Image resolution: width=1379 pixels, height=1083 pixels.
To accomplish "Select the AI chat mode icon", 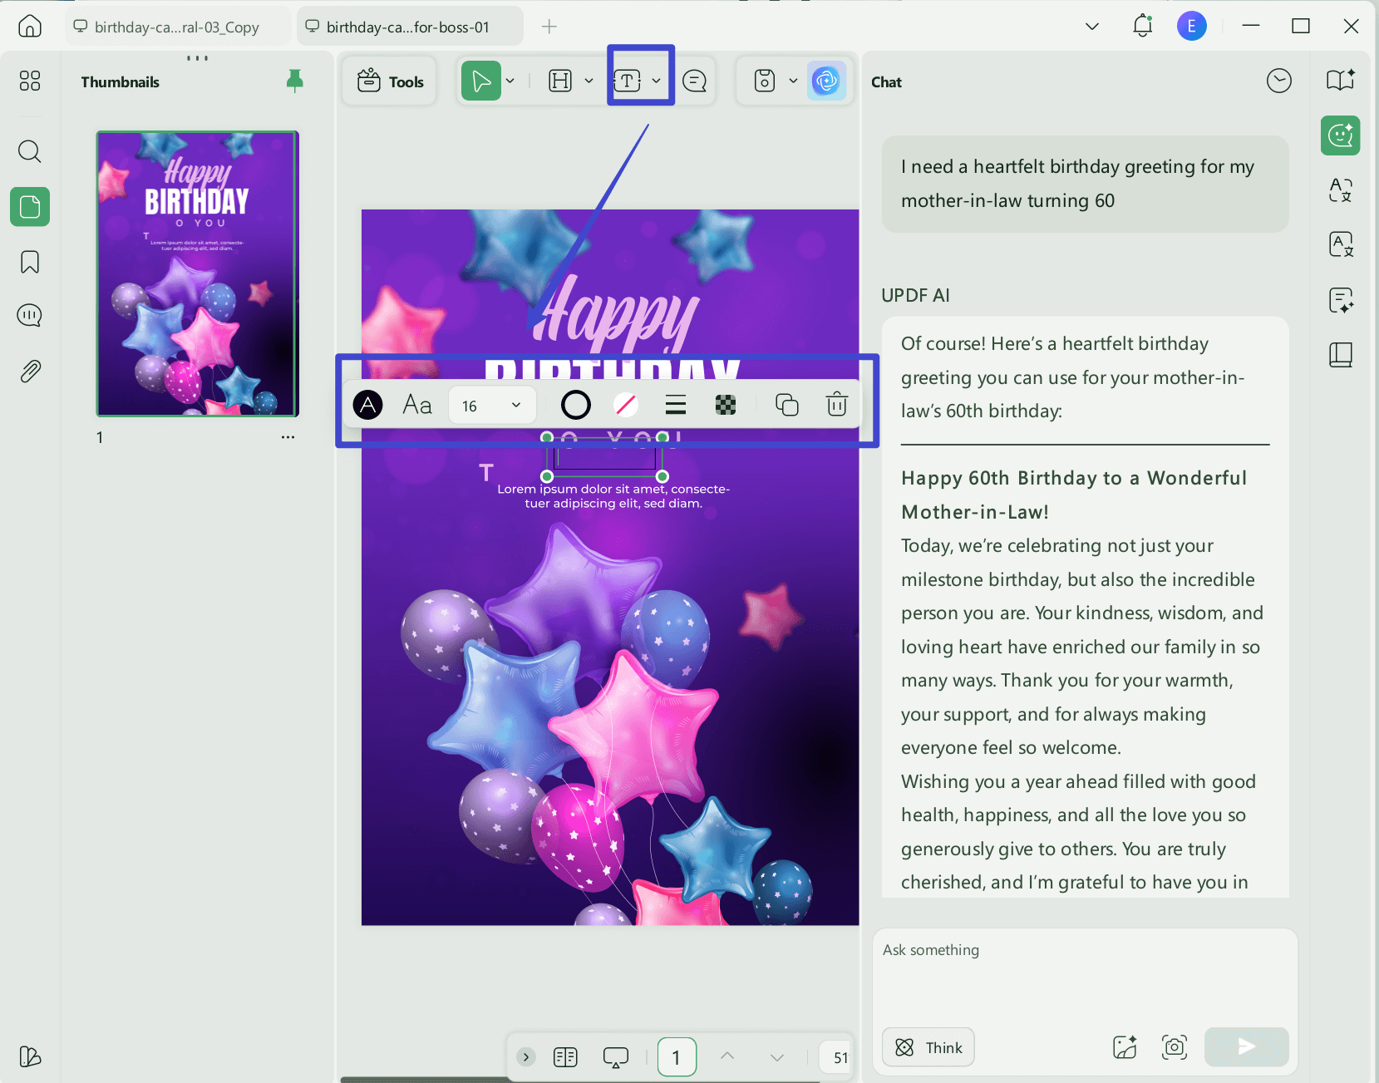I will [1340, 135].
